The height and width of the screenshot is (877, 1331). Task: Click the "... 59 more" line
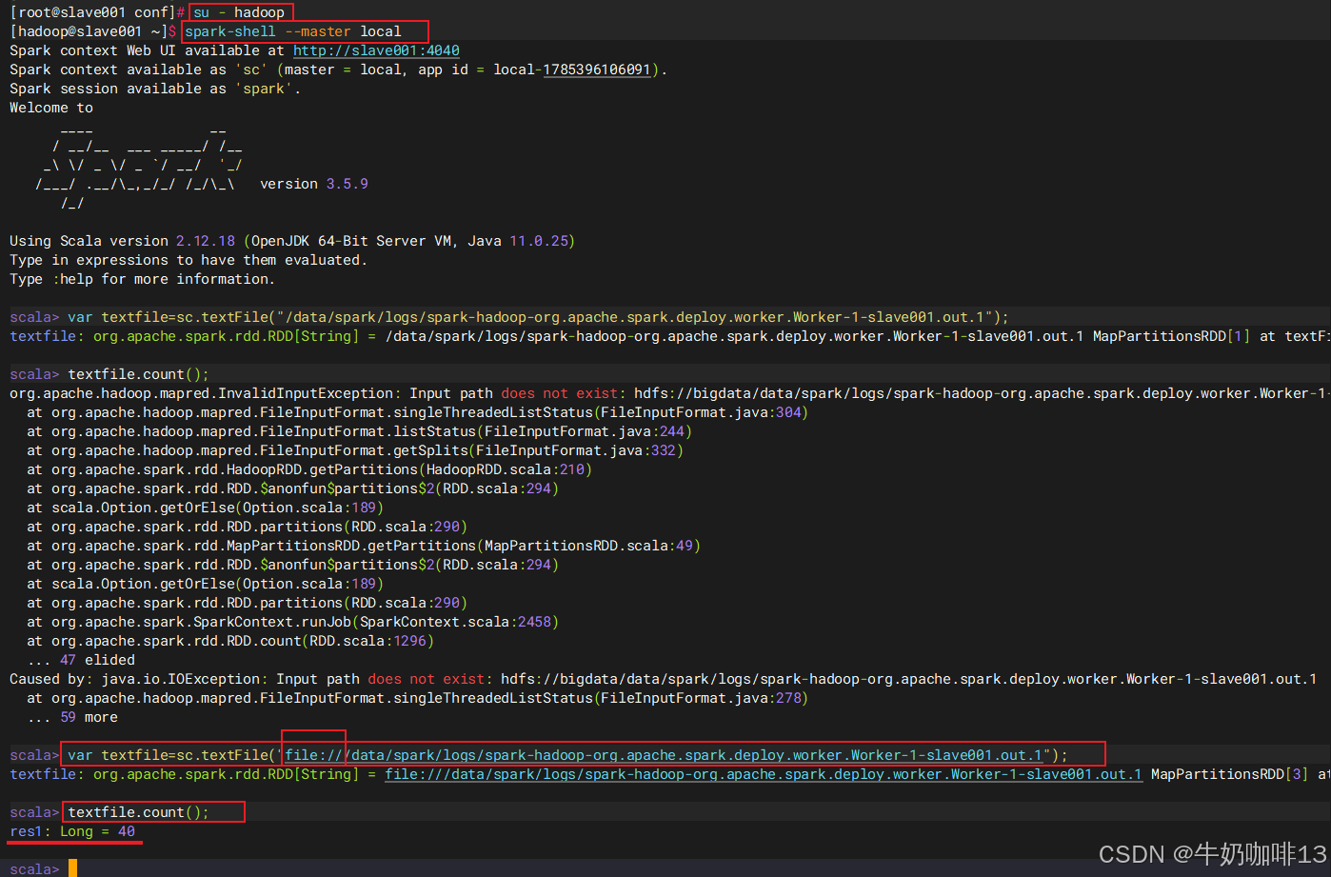[72, 717]
